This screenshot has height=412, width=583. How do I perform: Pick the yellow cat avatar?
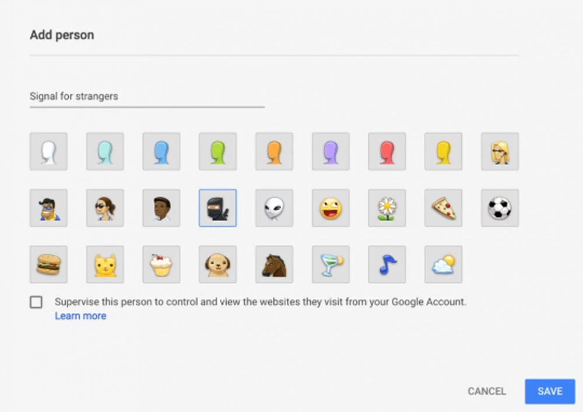click(x=105, y=264)
